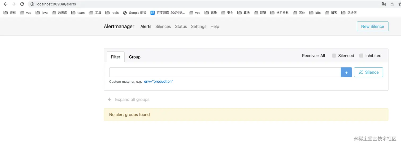Open the Alerts nav item
This screenshot has height=146, width=401.
146,26
